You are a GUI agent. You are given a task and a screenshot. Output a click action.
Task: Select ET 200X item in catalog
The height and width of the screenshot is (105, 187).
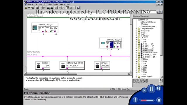pyautogui.click(x=143, y=75)
